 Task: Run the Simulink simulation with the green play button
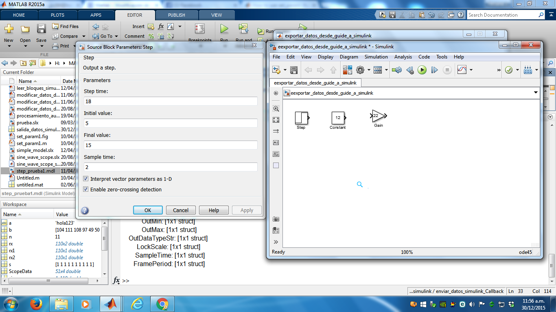pyautogui.click(x=422, y=70)
